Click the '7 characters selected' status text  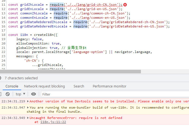[x=21, y=78]
